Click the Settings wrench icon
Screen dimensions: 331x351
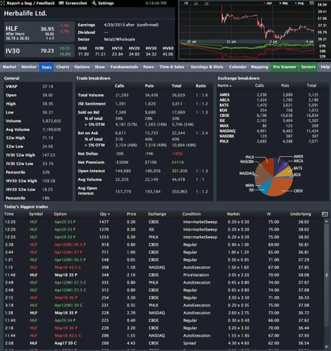[x=94, y=3]
